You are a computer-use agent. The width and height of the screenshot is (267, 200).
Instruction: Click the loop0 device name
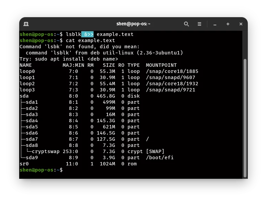click(x=27, y=71)
